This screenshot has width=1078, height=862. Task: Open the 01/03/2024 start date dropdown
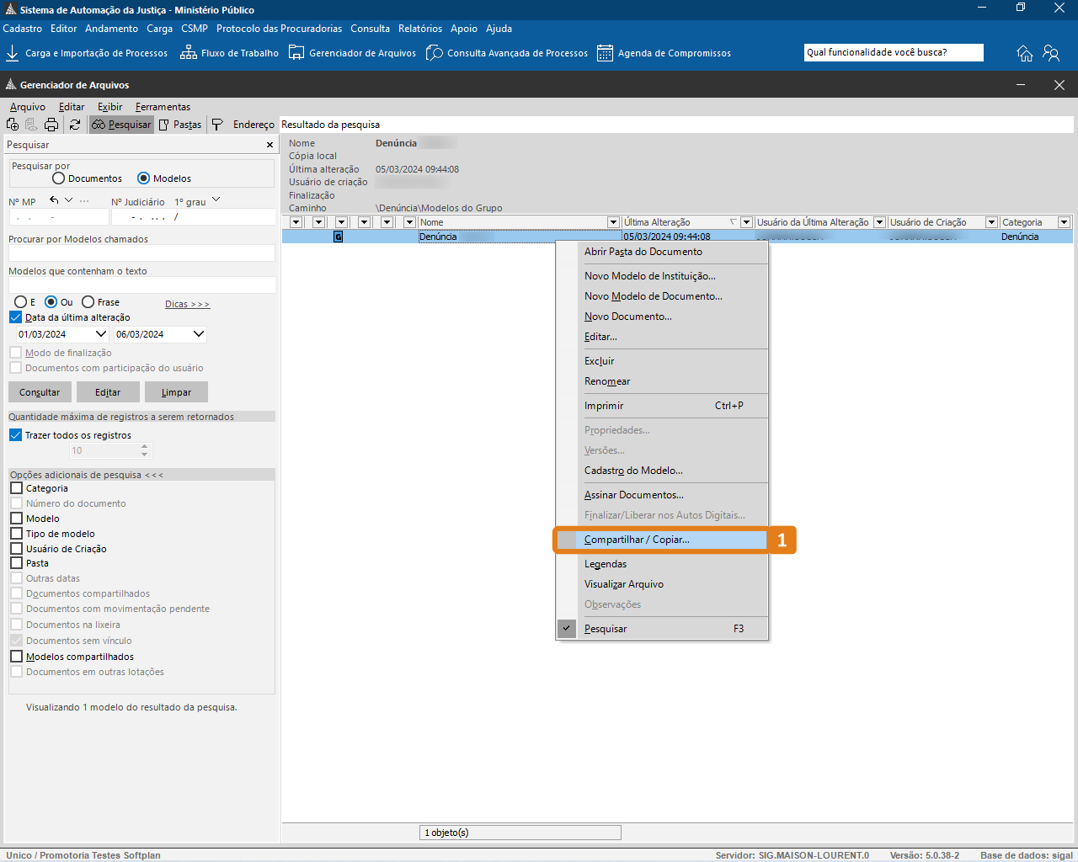[101, 334]
